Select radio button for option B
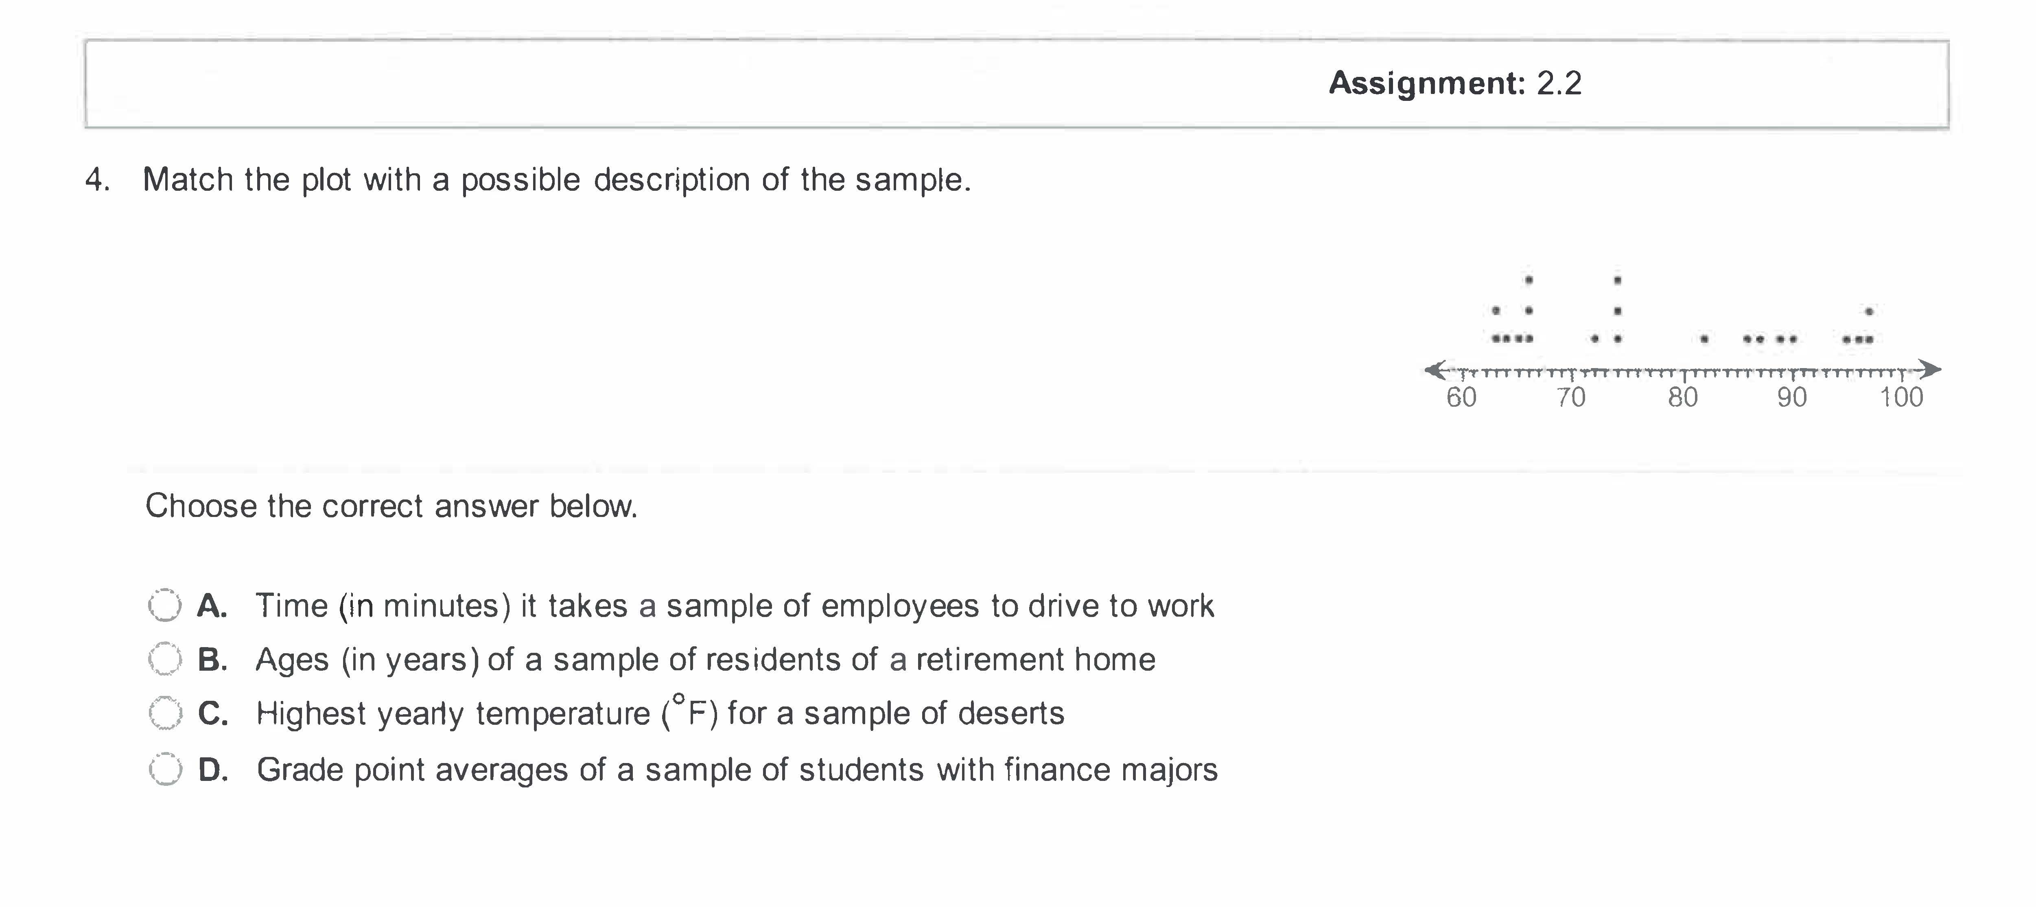2036x907 pixels. click(x=165, y=659)
